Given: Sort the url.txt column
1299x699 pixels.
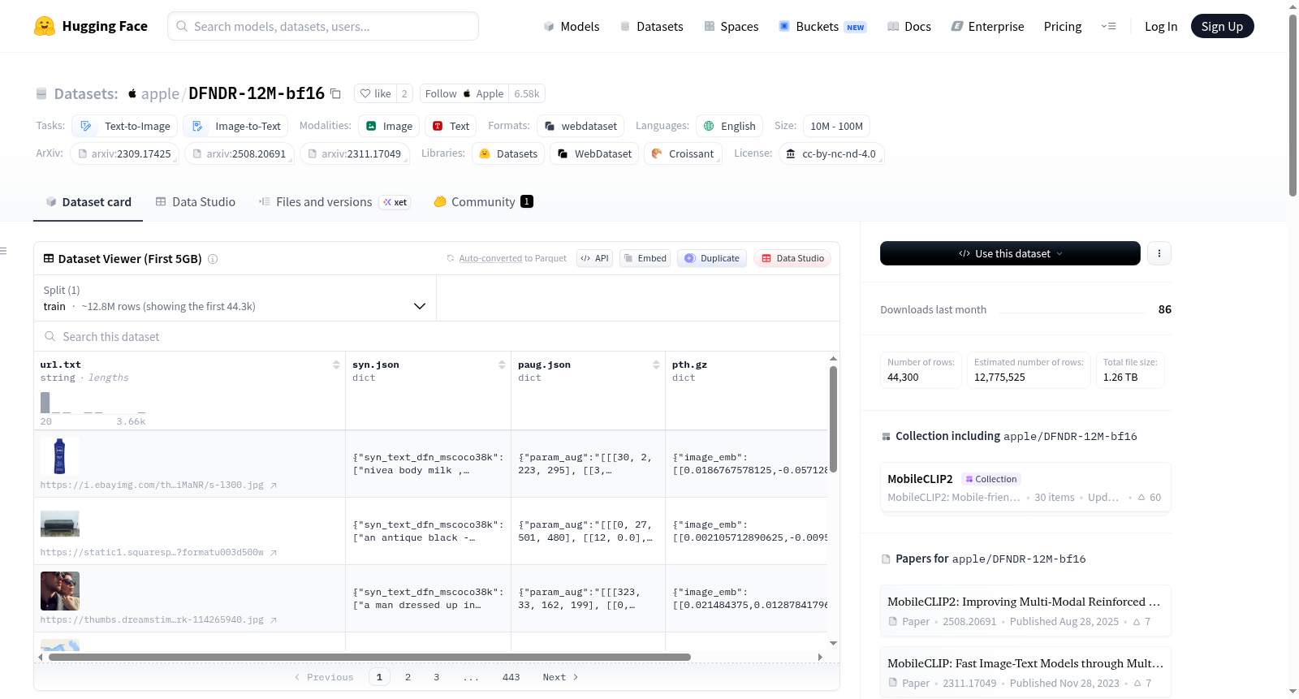Looking at the screenshot, I should pos(336,365).
